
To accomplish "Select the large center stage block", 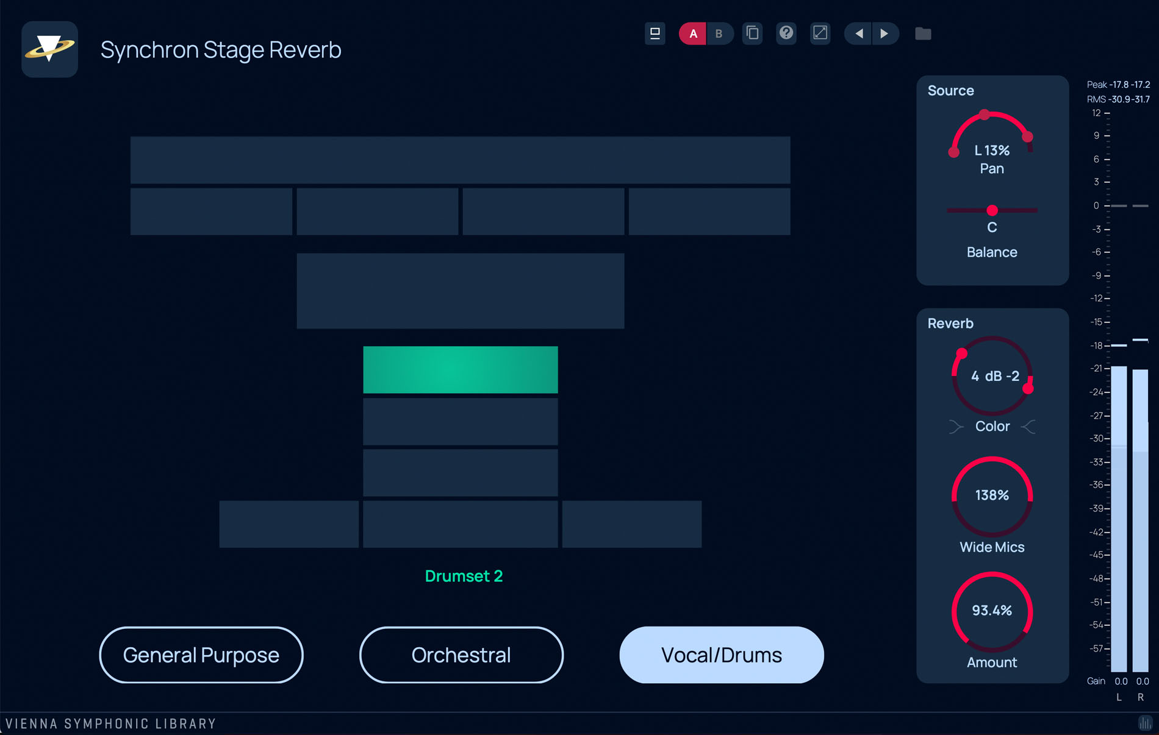I will (461, 291).
